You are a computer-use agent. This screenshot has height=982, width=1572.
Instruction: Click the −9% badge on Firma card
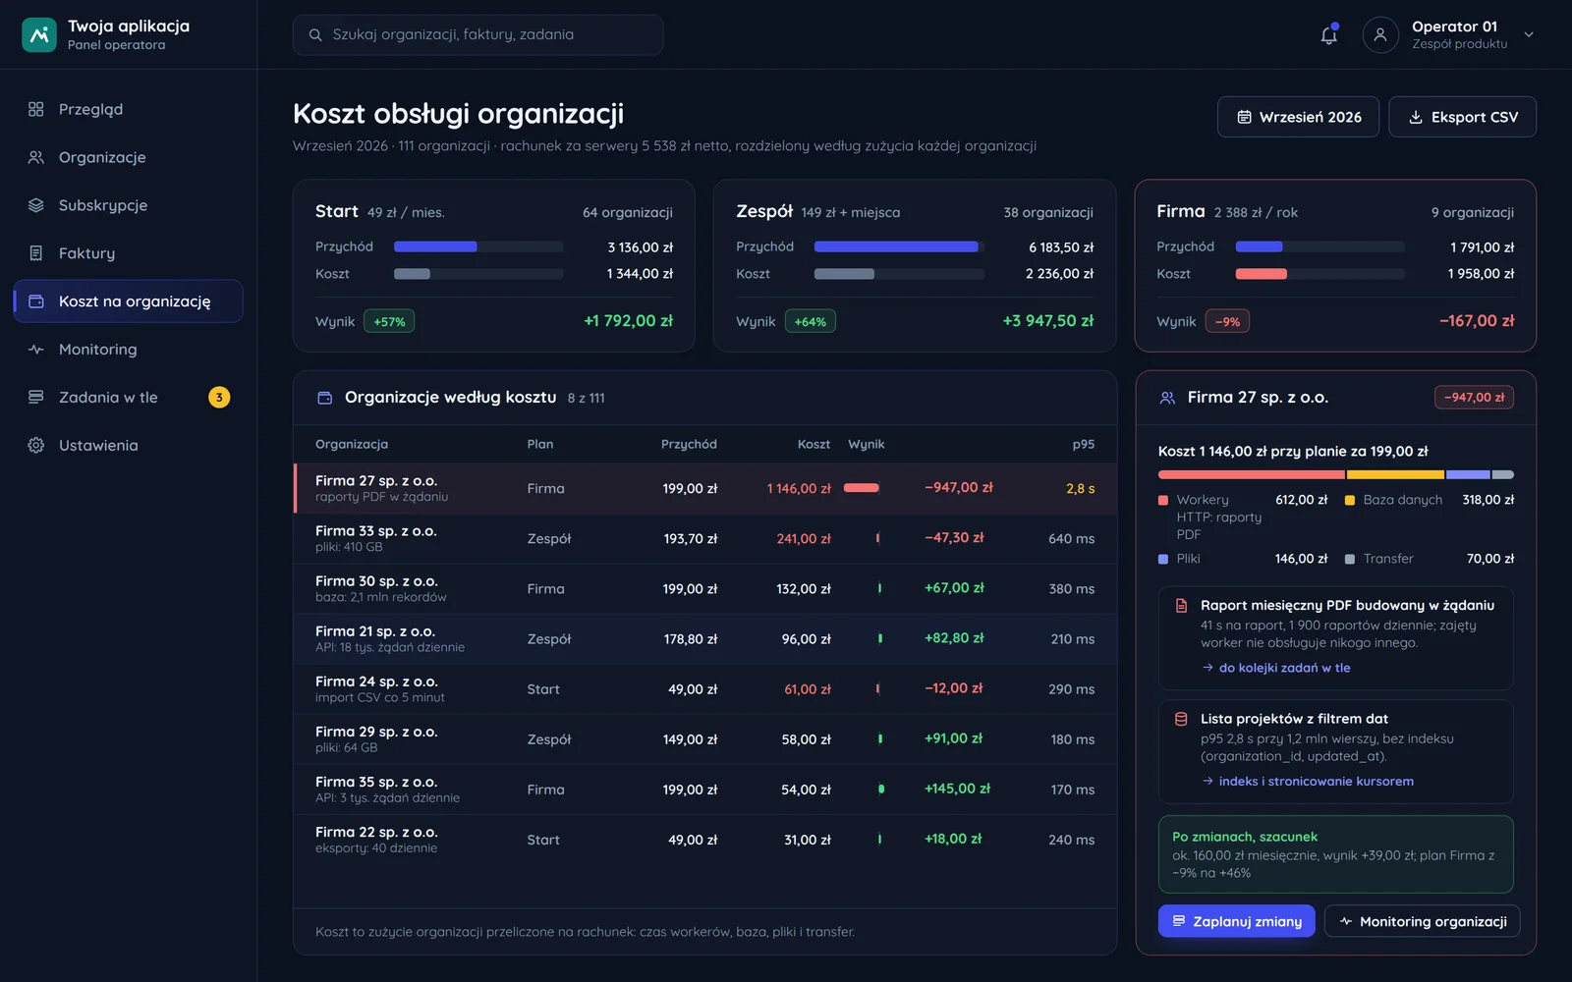point(1227,321)
